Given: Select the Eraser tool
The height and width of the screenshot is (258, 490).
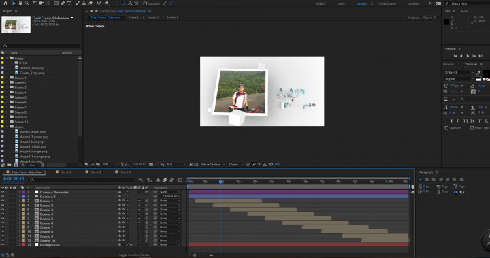Looking at the screenshot, I should click(x=91, y=3).
